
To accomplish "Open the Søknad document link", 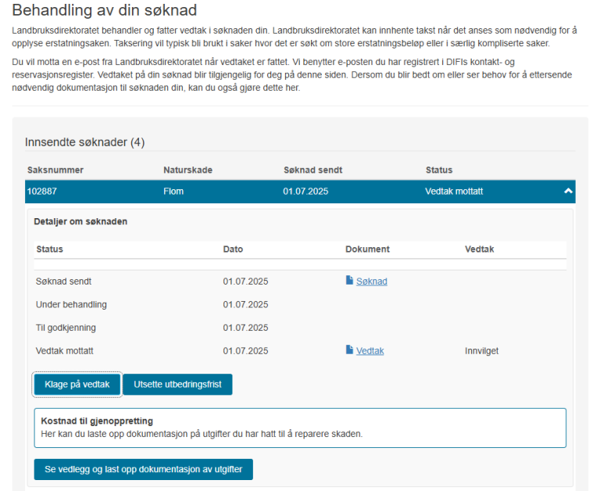I will (371, 281).
